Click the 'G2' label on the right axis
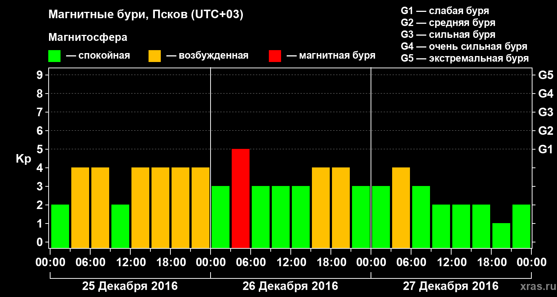 tap(545, 131)
